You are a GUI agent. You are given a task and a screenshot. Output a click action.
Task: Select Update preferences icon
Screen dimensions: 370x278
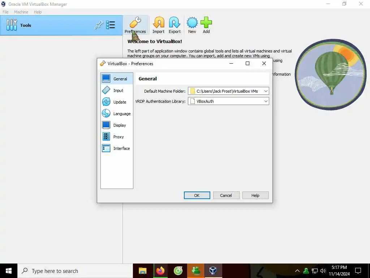tap(106, 102)
